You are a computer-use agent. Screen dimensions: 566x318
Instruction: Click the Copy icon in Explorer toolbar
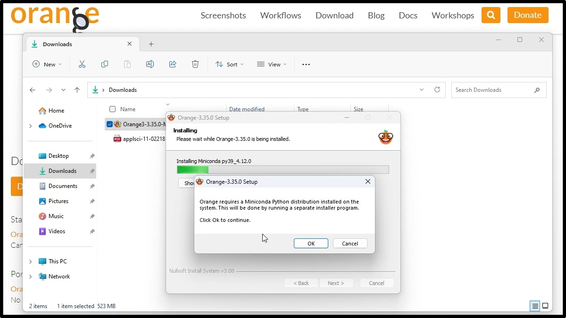[x=105, y=65]
